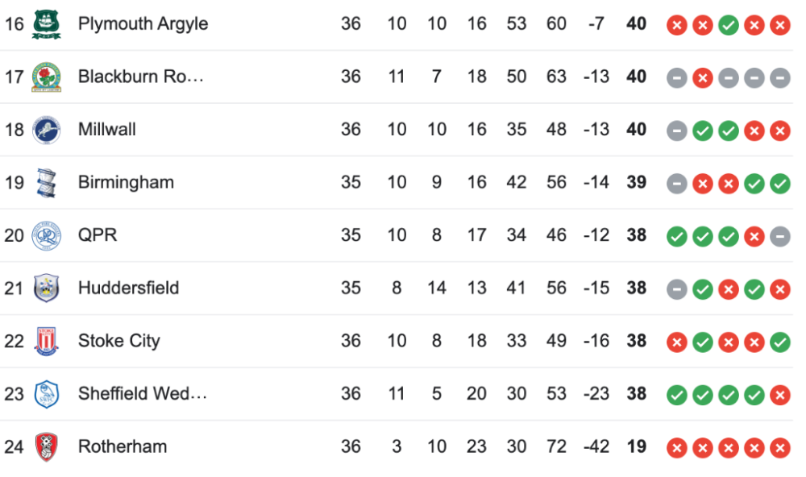Click the Sheffield Wednesday club crest
Screen dimensions: 806x477
46,394
